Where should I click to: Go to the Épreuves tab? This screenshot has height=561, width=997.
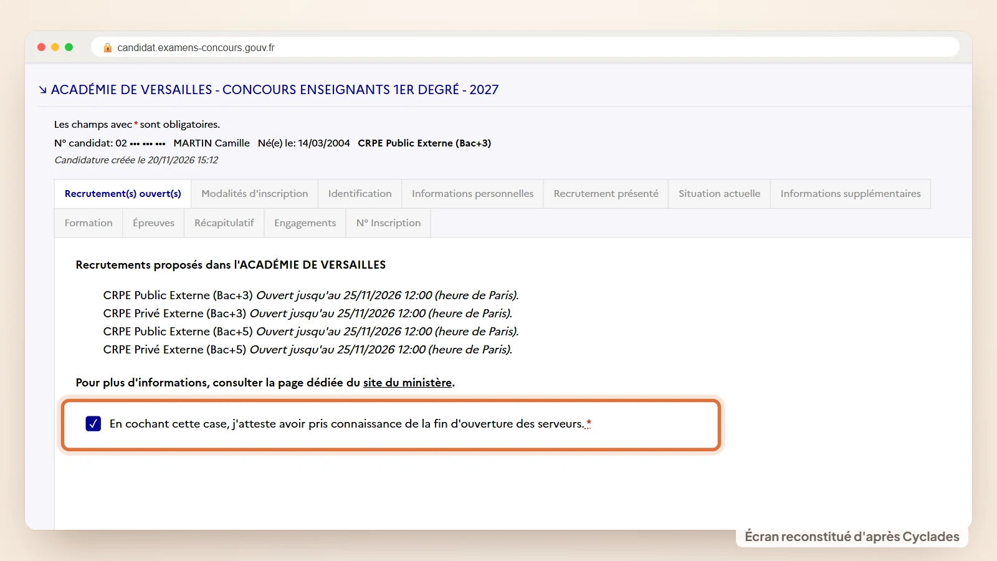(x=153, y=223)
